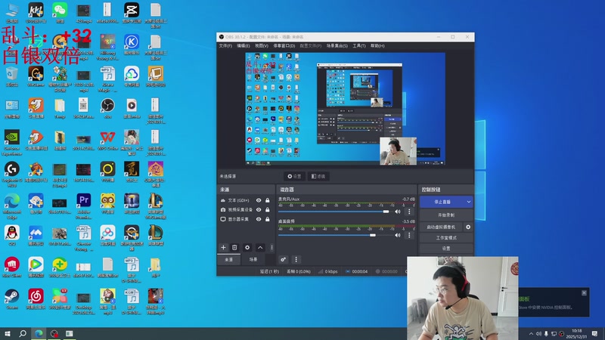605x340 pixels.
Task: Open the 帮助(H) menu in OBS
Action: (377, 46)
